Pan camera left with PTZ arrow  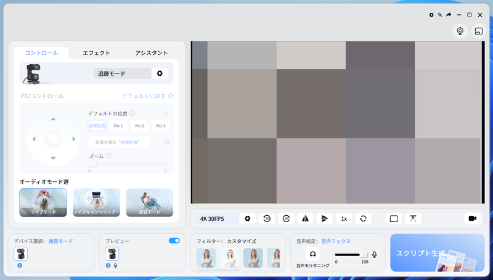pos(34,139)
